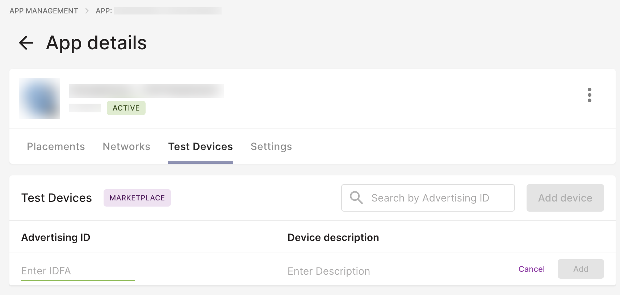
Task: Open the Settings tab
Action: coord(271,146)
